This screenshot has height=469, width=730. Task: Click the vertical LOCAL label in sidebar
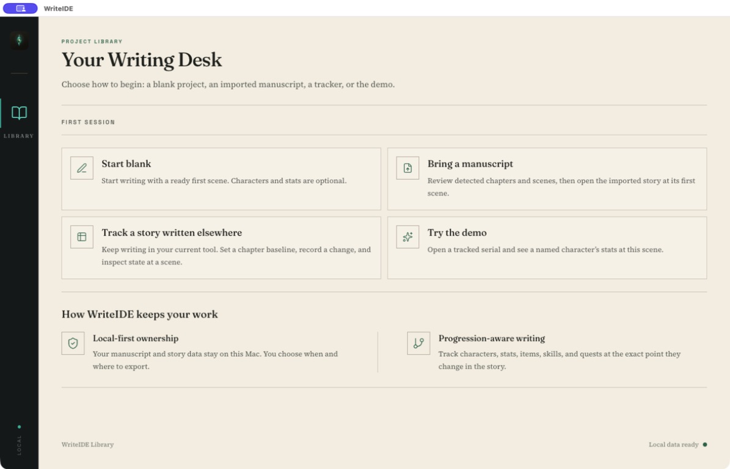pos(19,445)
